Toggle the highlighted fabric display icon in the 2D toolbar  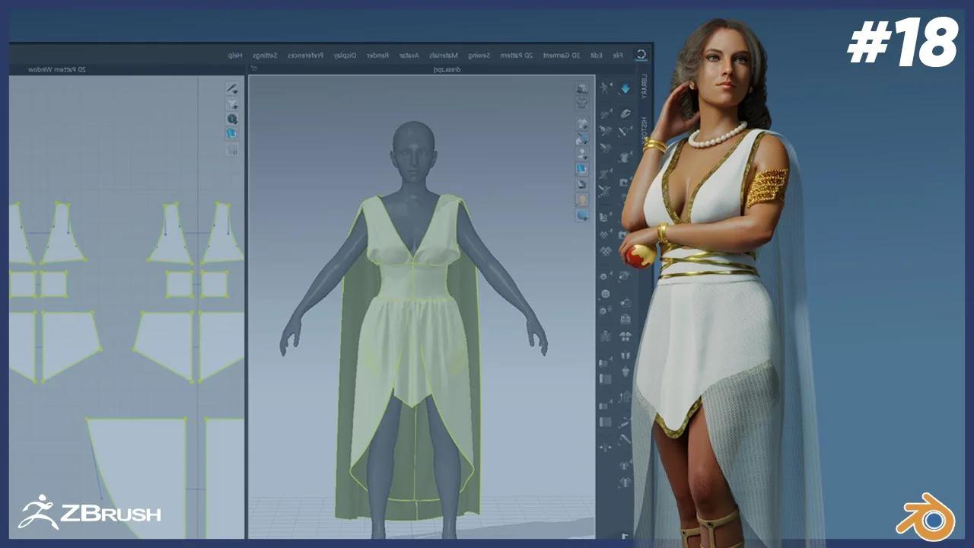tap(231, 133)
